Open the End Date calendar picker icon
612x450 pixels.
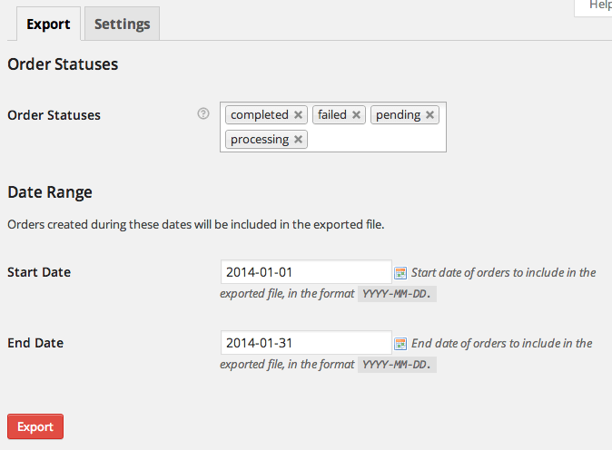click(400, 344)
